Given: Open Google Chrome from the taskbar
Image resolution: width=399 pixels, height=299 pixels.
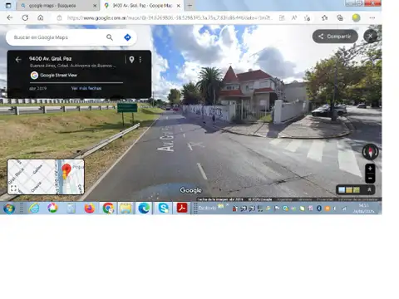Looking at the screenshot, I should point(108,208).
